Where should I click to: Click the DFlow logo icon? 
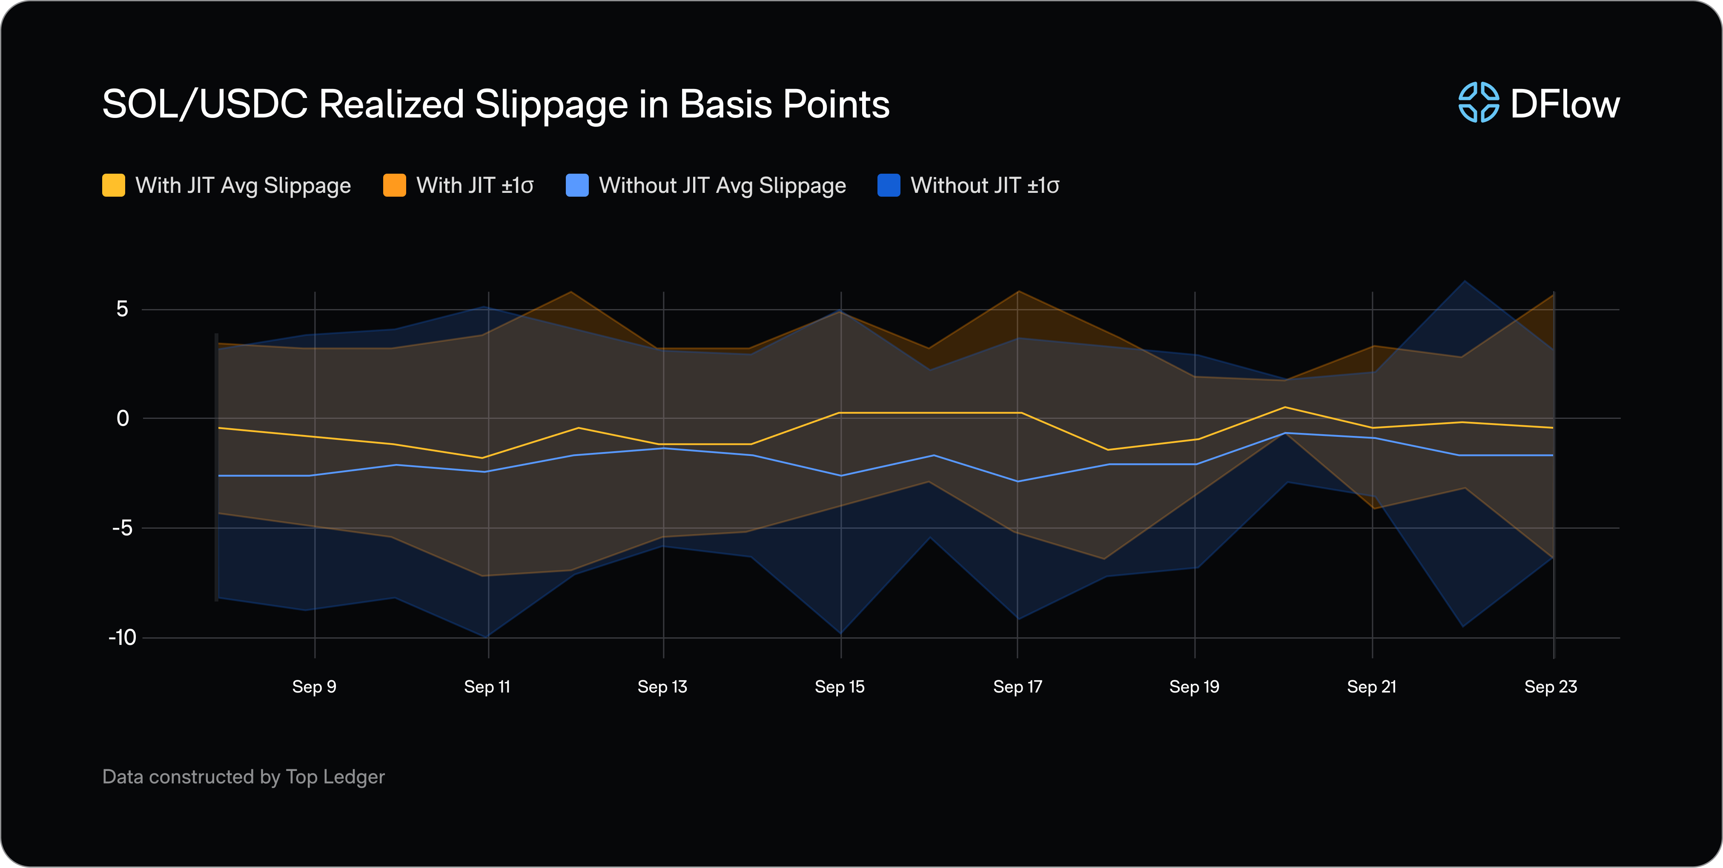[1478, 103]
